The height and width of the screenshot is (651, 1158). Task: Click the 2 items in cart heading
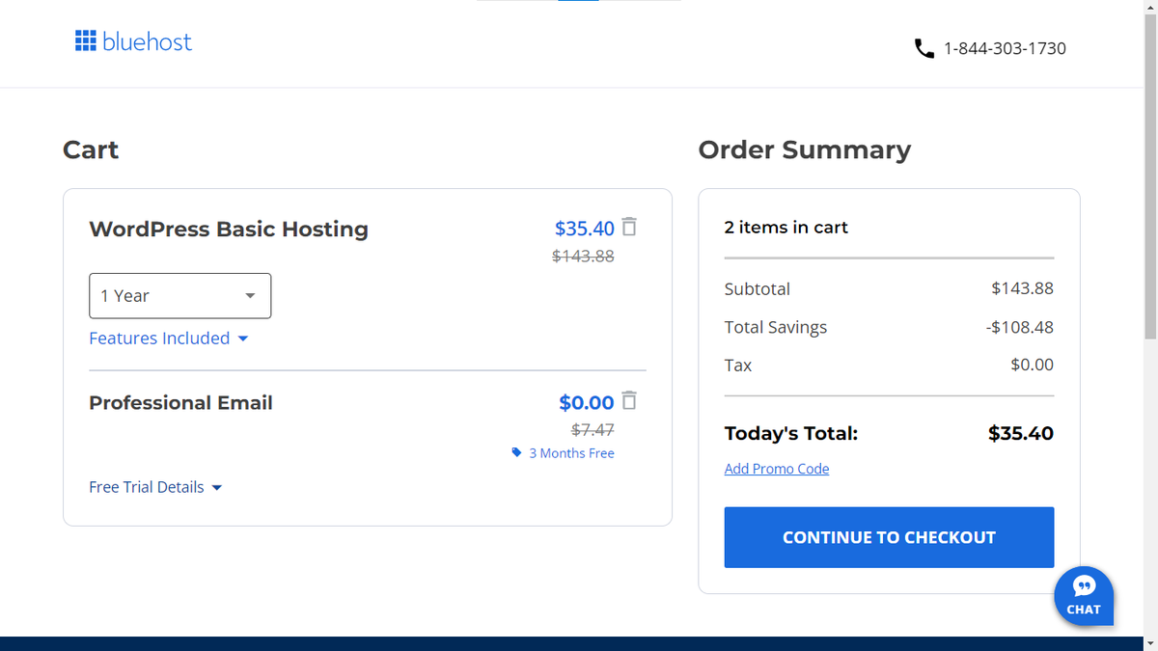tap(786, 227)
